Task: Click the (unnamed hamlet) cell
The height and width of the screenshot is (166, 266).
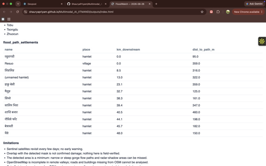Action: click(17, 77)
